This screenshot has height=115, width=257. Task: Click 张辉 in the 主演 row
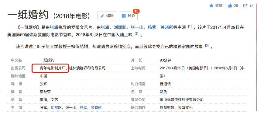[43, 108]
